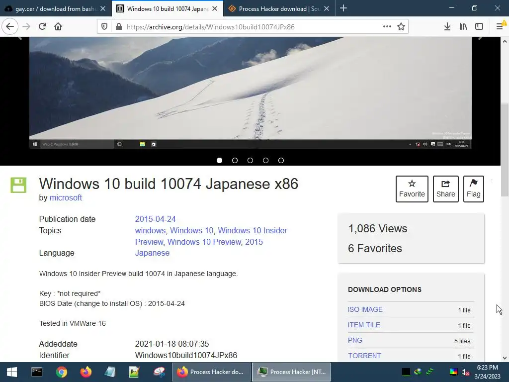Image resolution: width=509 pixels, height=382 pixels.
Task: Open the microsoft uploader link
Action: [x=66, y=197]
